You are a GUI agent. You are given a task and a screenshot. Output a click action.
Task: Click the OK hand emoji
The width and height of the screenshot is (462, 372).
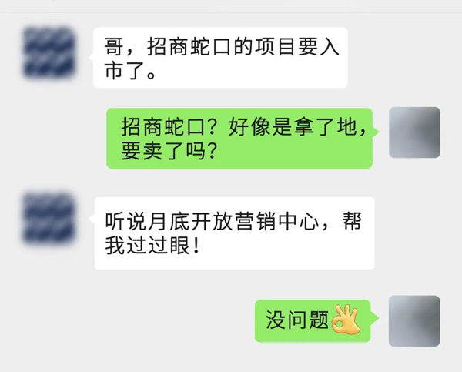(346, 320)
